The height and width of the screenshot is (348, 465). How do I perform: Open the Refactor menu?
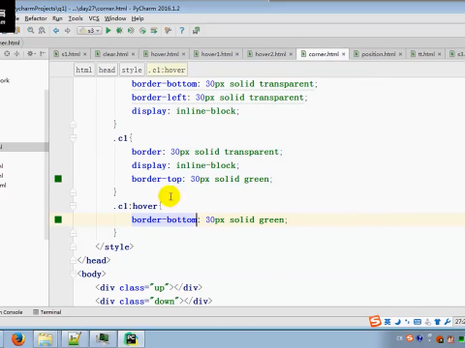point(36,18)
